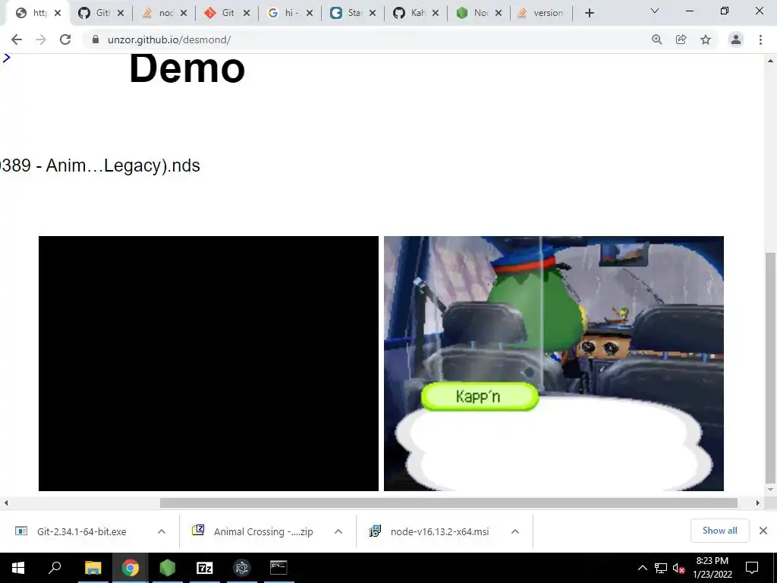The height and width of the screenshot is (583, 777).
Task: Click Chrome icon in taskbar
Action: click(x=131, y=568)
